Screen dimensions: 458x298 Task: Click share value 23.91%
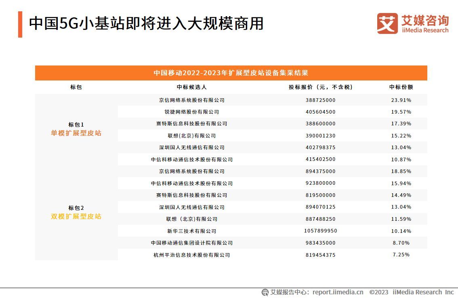click(x=401, y=100)
